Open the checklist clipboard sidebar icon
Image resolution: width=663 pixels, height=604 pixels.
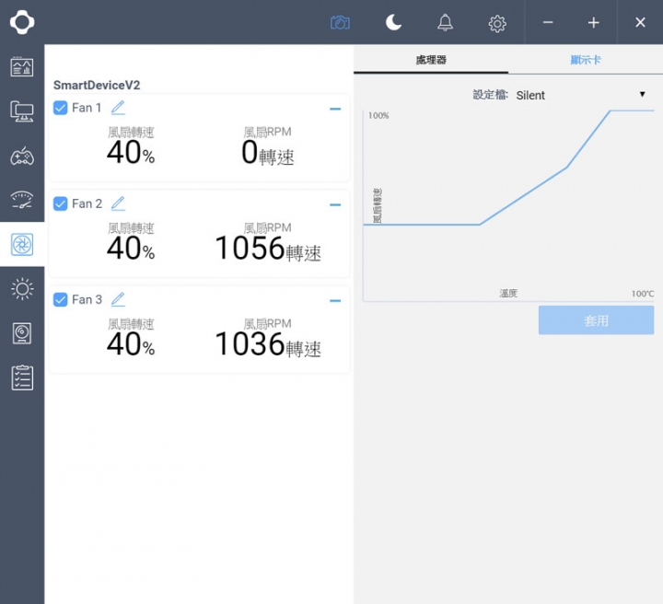coord(22,377)
